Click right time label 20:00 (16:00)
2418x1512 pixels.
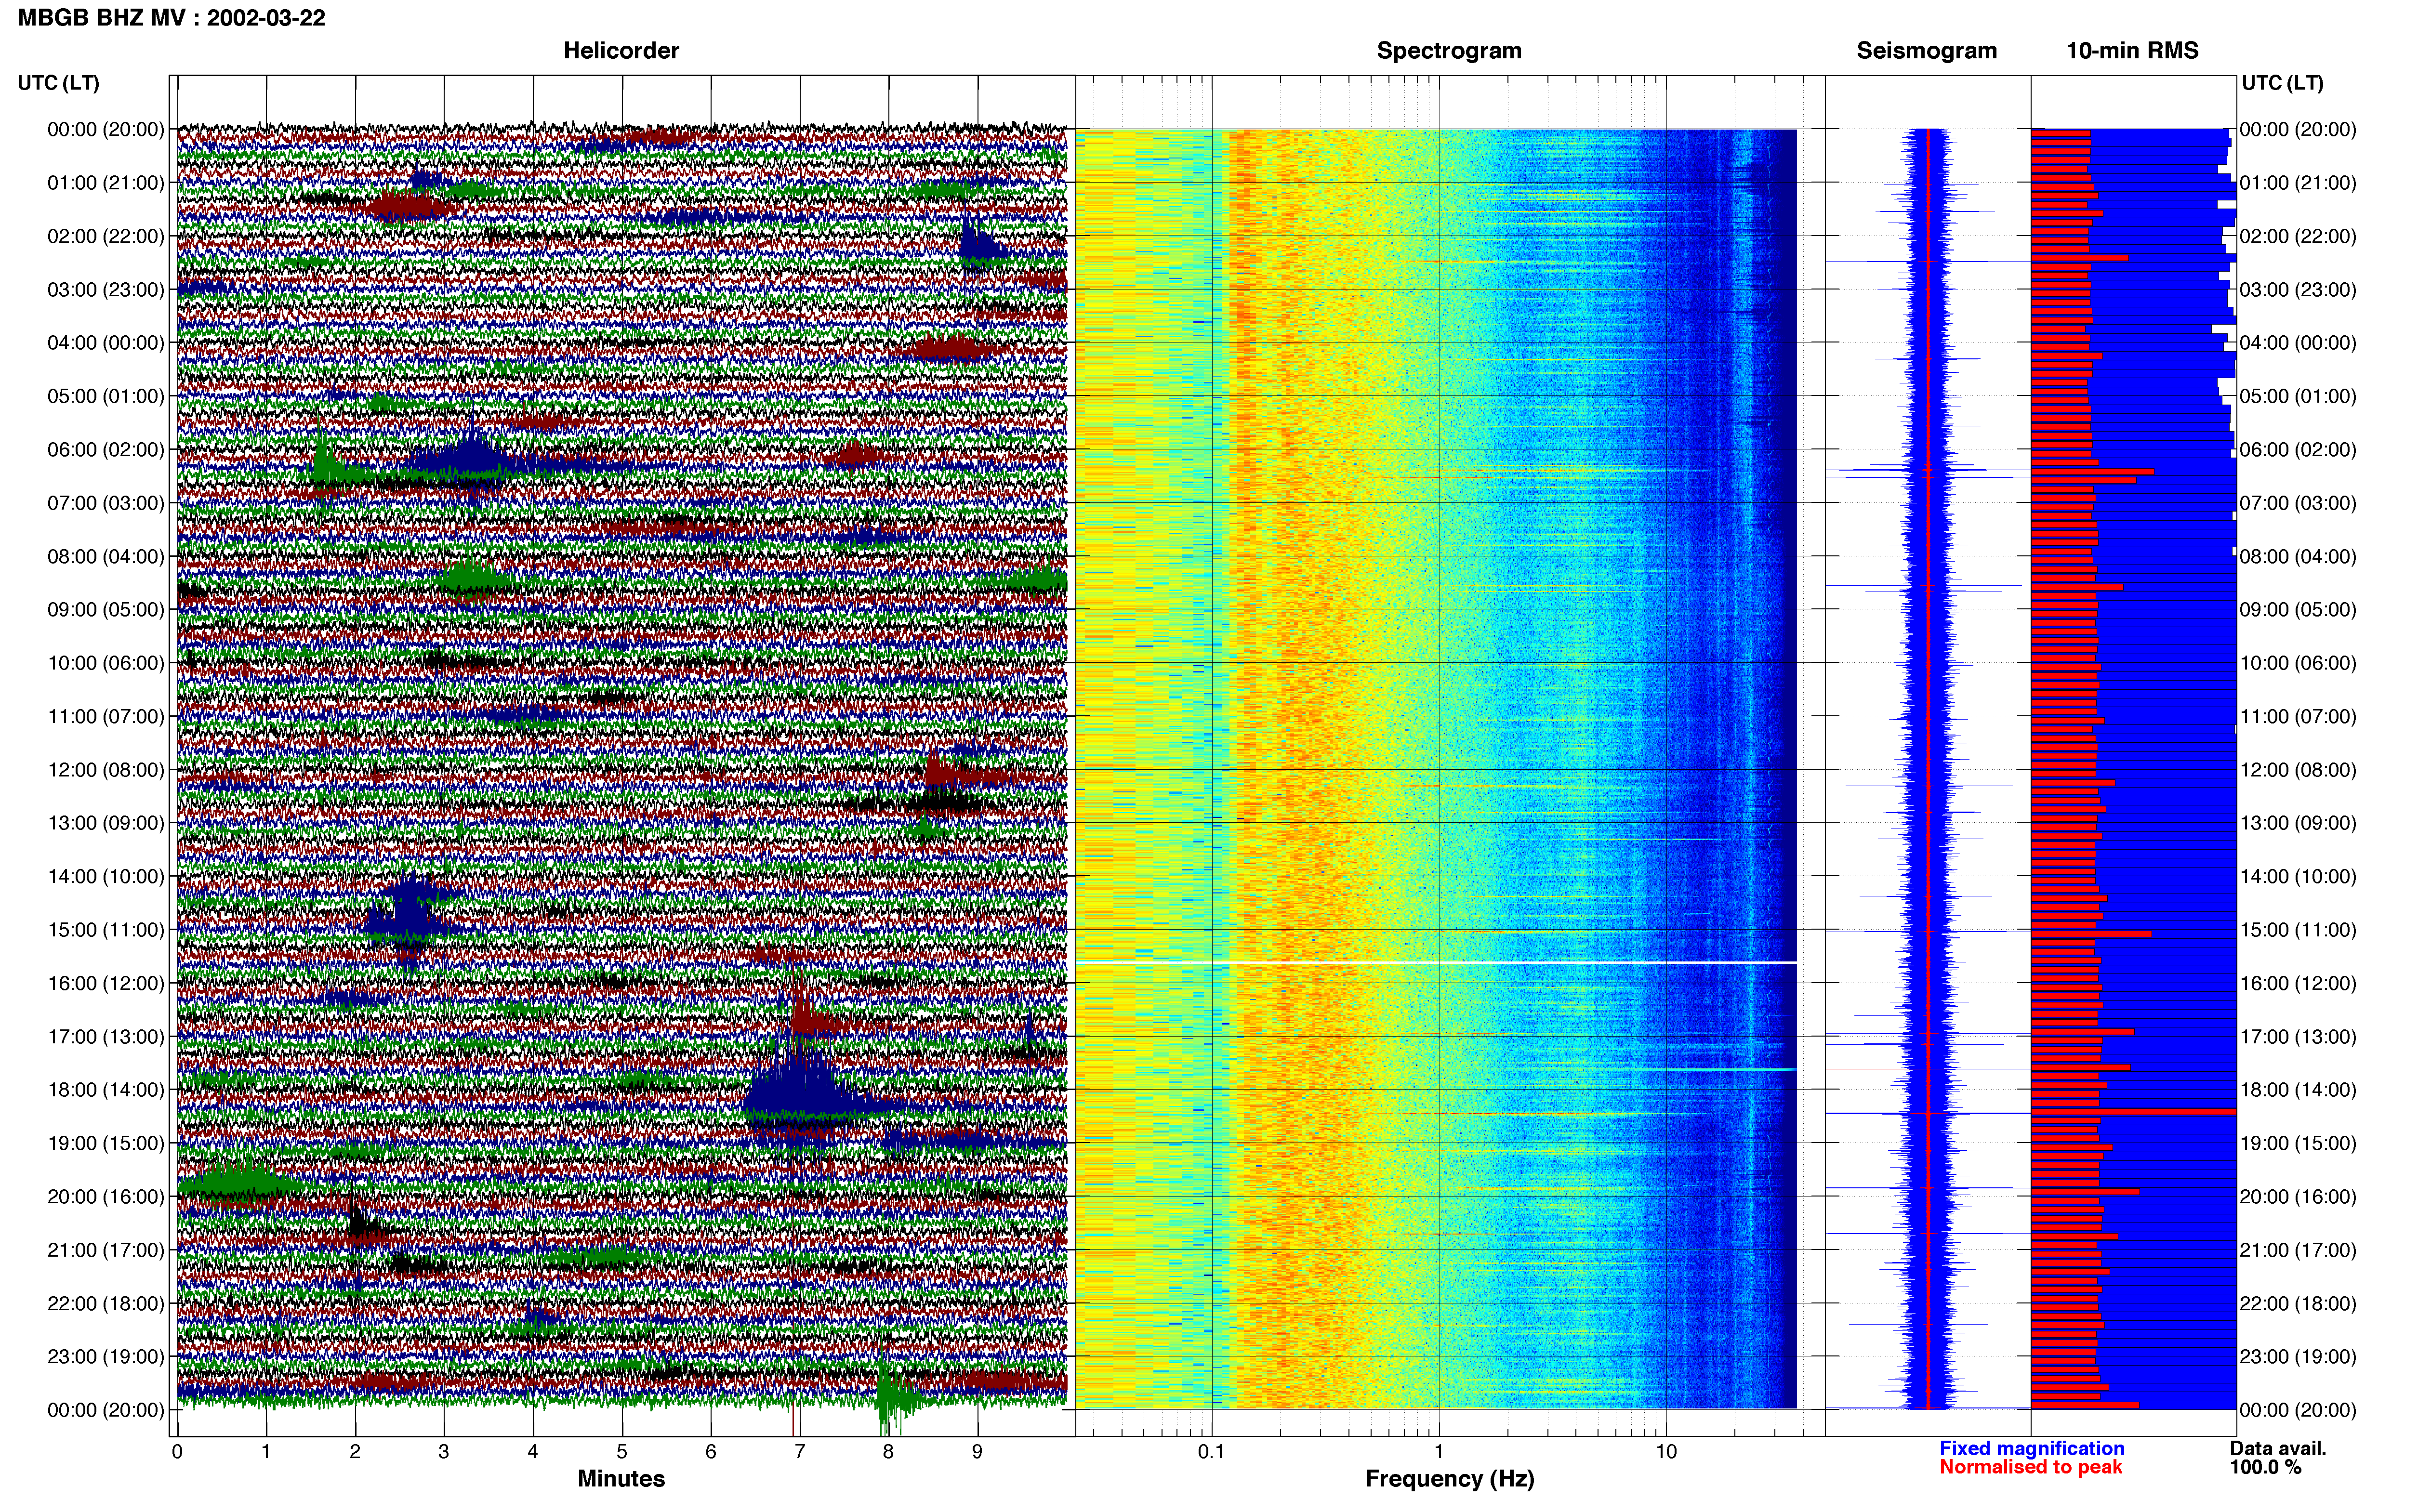point(2298,1196)
